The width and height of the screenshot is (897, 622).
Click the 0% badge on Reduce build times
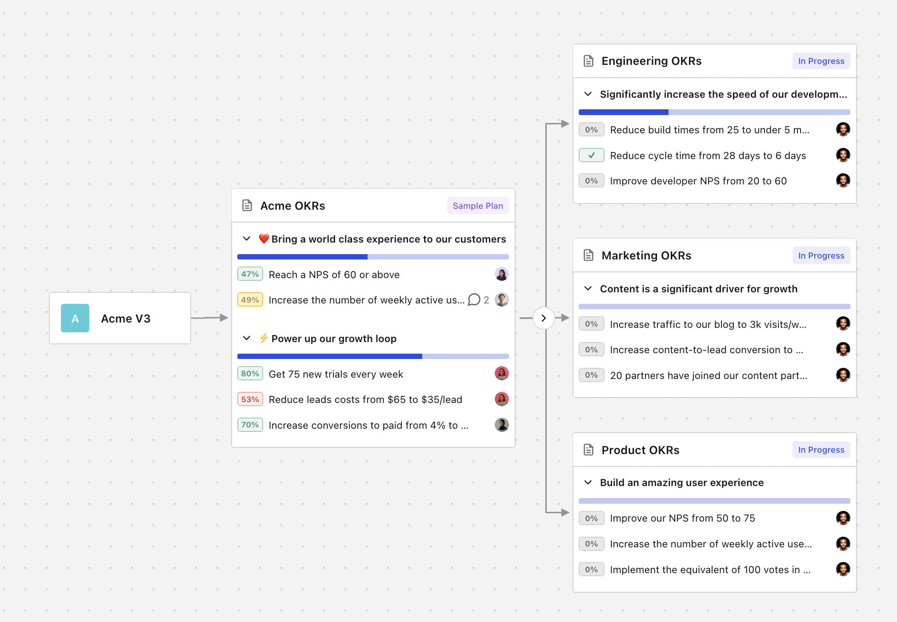[591, 130]
